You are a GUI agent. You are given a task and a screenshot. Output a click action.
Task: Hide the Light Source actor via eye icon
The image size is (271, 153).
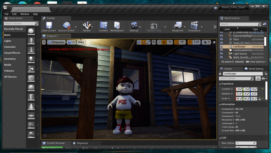pos(222,54)
